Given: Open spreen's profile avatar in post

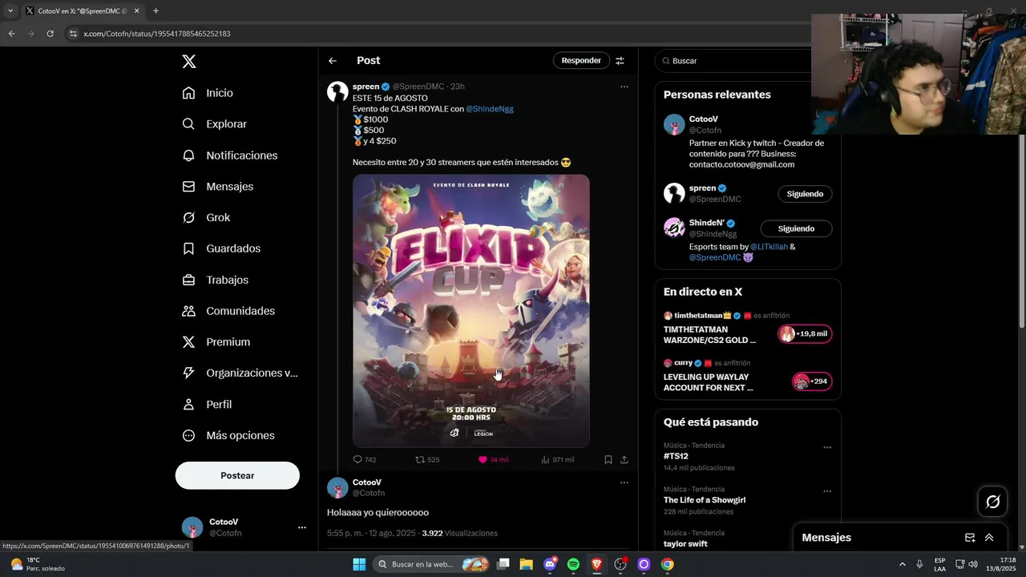Looking at the screenshot, I should tap(337, 91).
